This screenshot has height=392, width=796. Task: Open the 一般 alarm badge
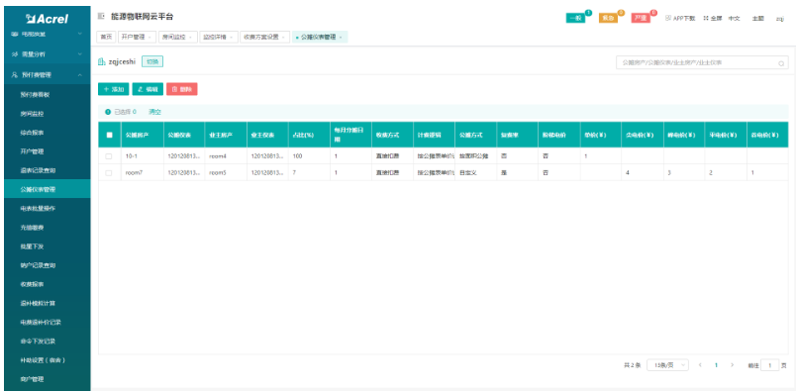tap(575, 18)
